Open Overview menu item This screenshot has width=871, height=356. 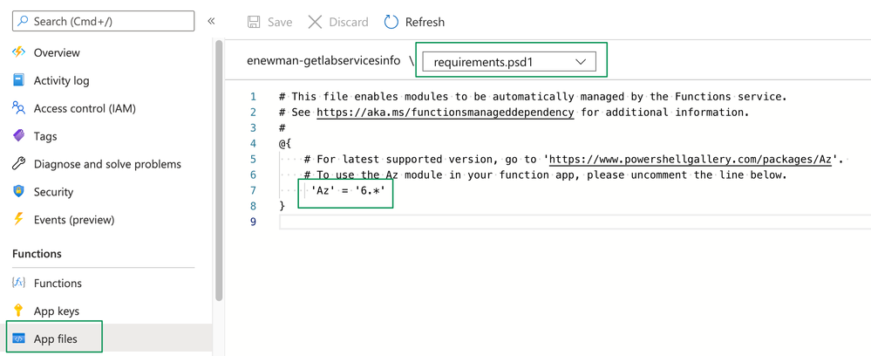point(57,52)
